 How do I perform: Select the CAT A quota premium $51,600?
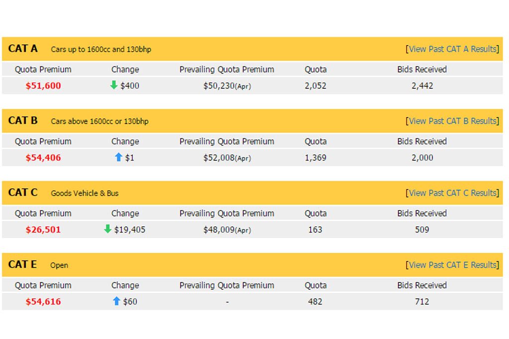[43, 85]
